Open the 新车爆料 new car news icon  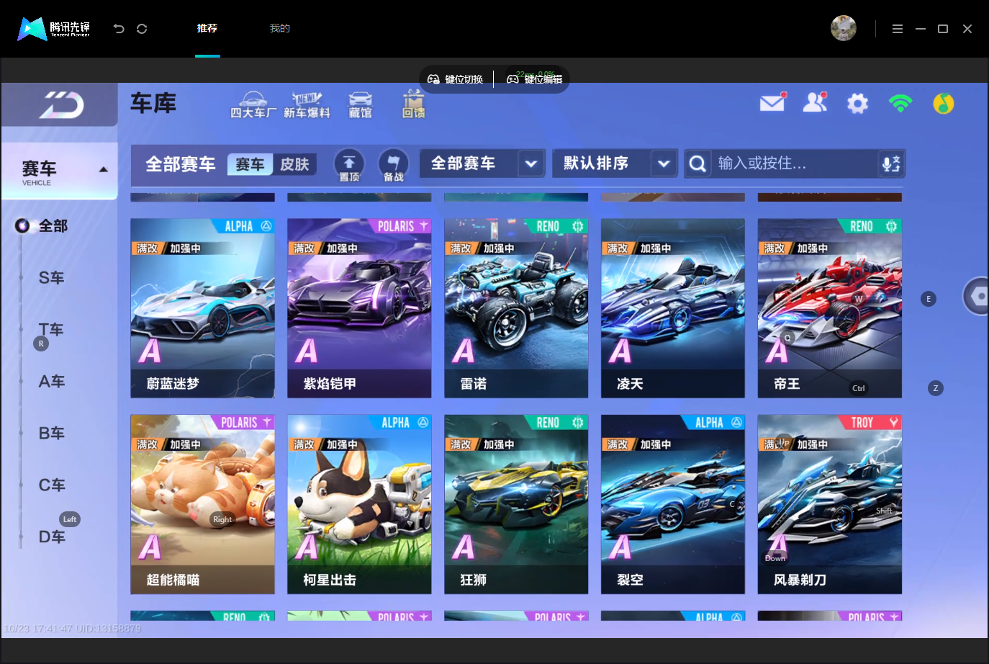(x=307, y=105)
